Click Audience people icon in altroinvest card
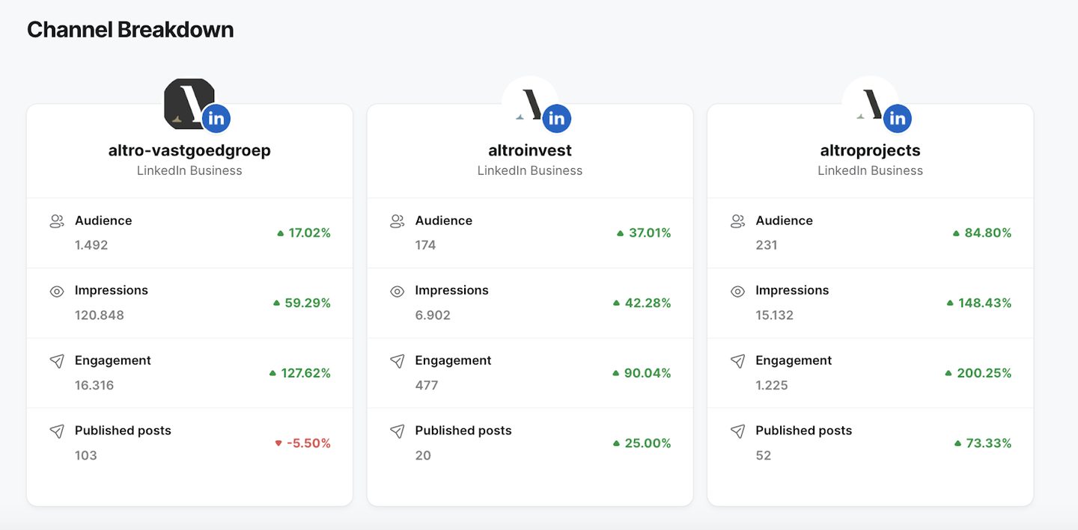 click(398, 221)
